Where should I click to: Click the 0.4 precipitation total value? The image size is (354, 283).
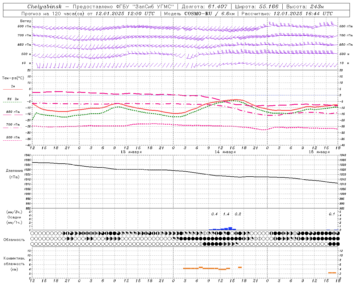point(214,214)
